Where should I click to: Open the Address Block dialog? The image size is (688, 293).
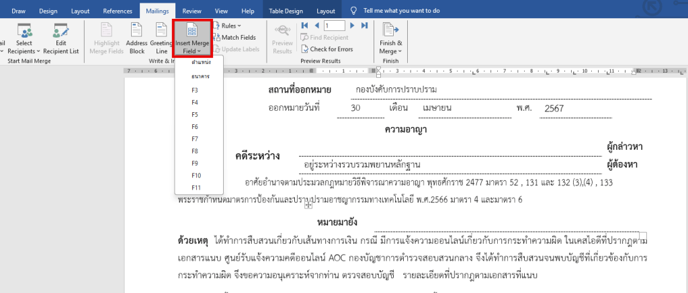tap(136, 37)
